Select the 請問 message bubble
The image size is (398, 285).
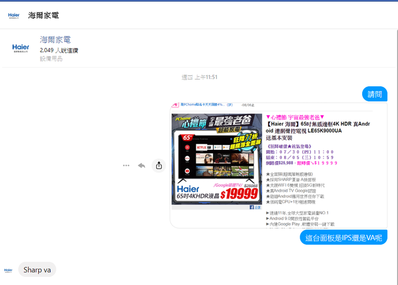[374, 94]
